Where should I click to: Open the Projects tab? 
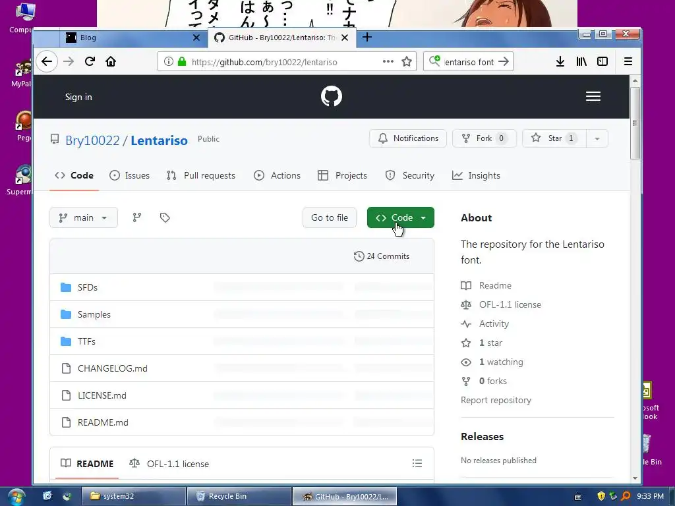point(343,175)
